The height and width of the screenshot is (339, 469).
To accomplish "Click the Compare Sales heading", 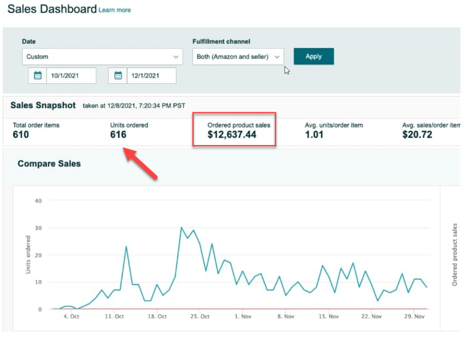I will 49,163.
